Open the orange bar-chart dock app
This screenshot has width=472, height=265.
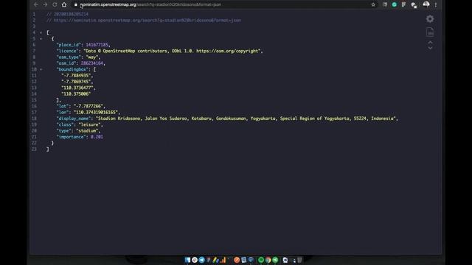[x=223, y=260]
